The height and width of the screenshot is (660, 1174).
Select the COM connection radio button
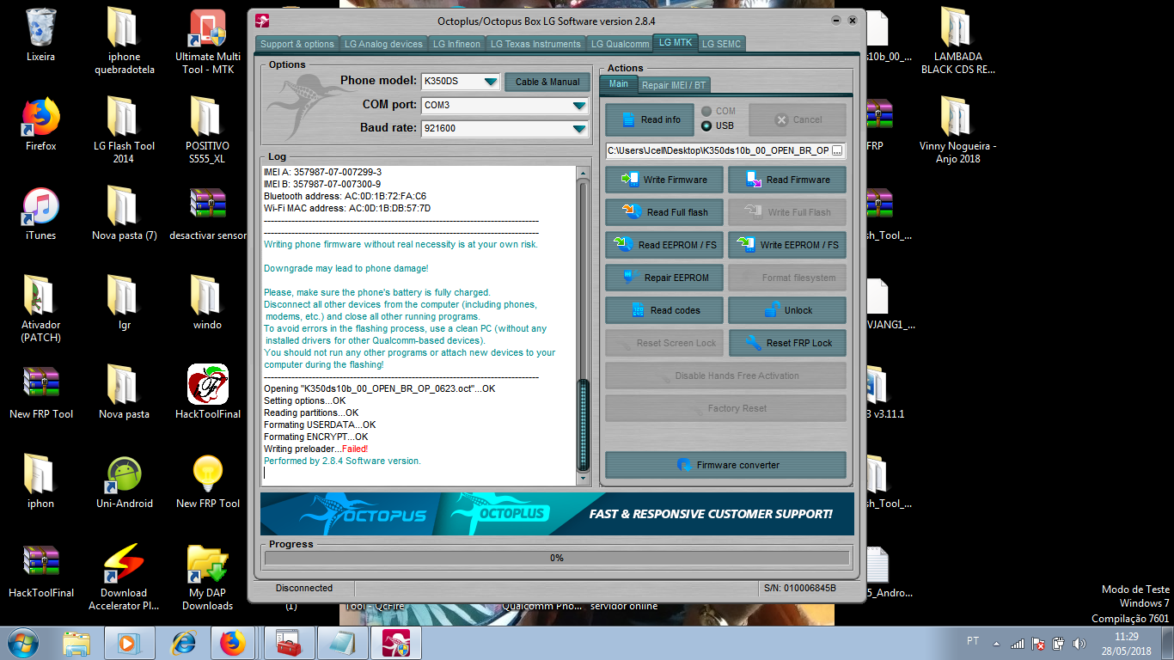tap(706, 111)
